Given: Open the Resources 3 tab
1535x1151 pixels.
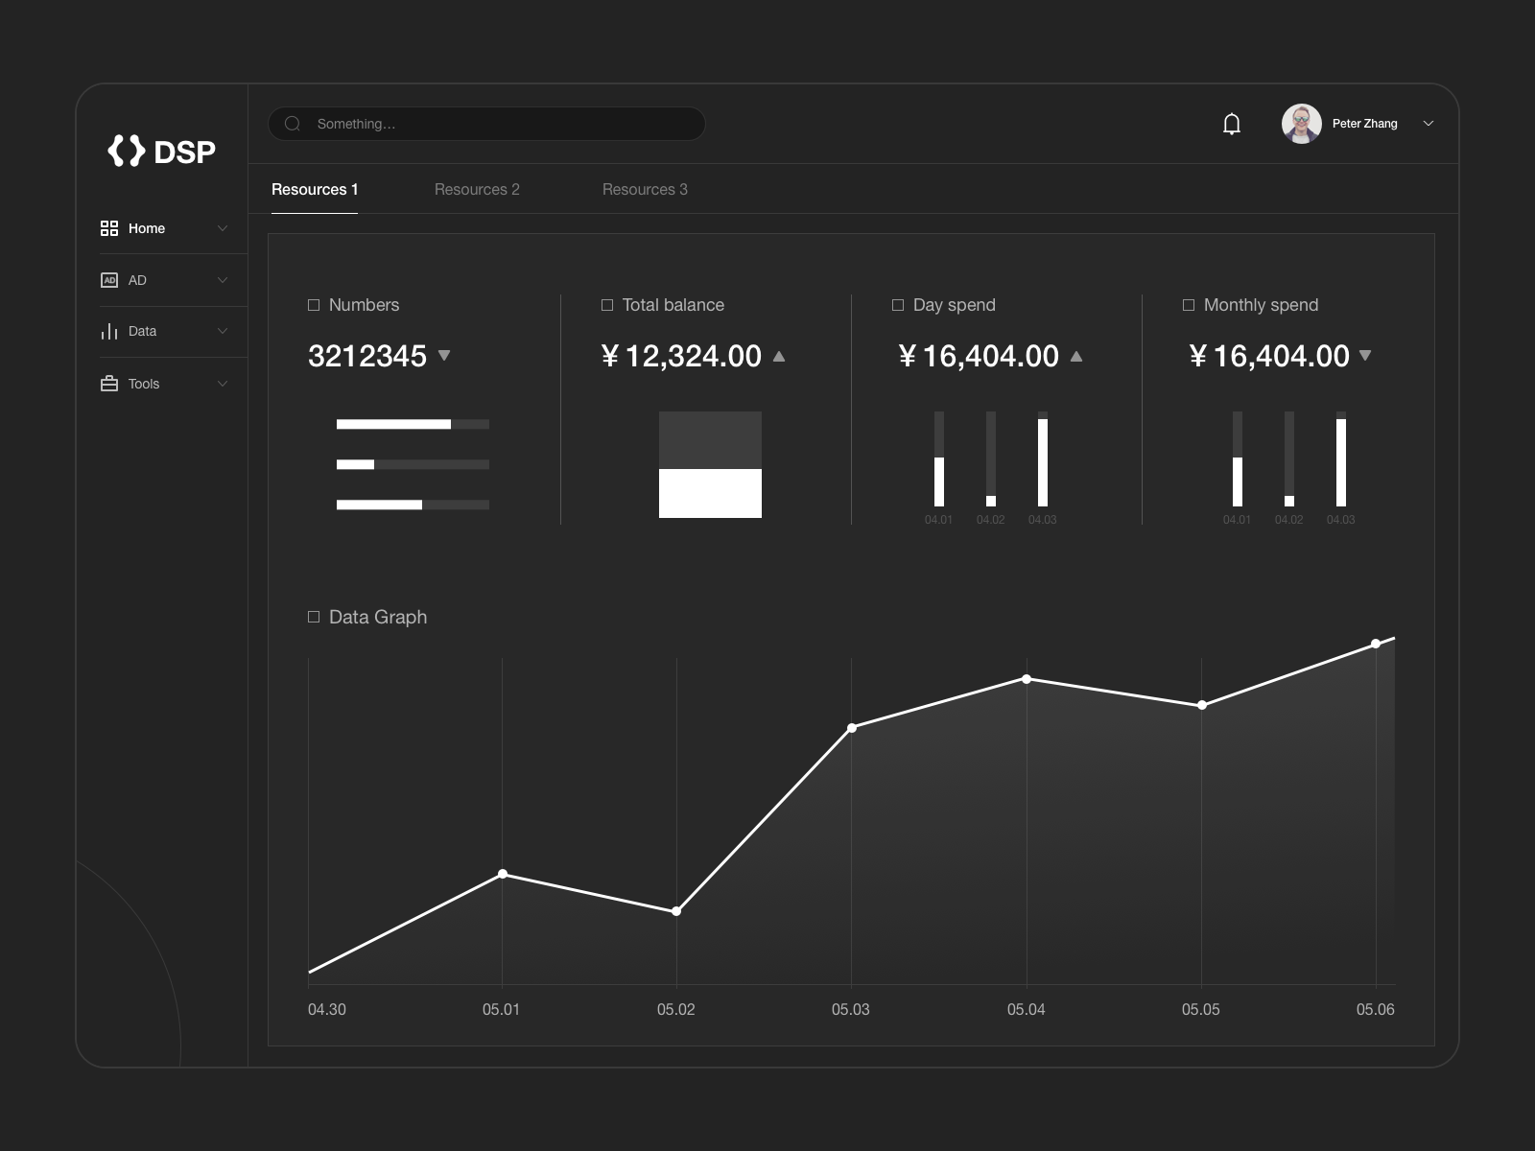Looking at the screenshot, I should pyautogui.click(x=645, y=189).
